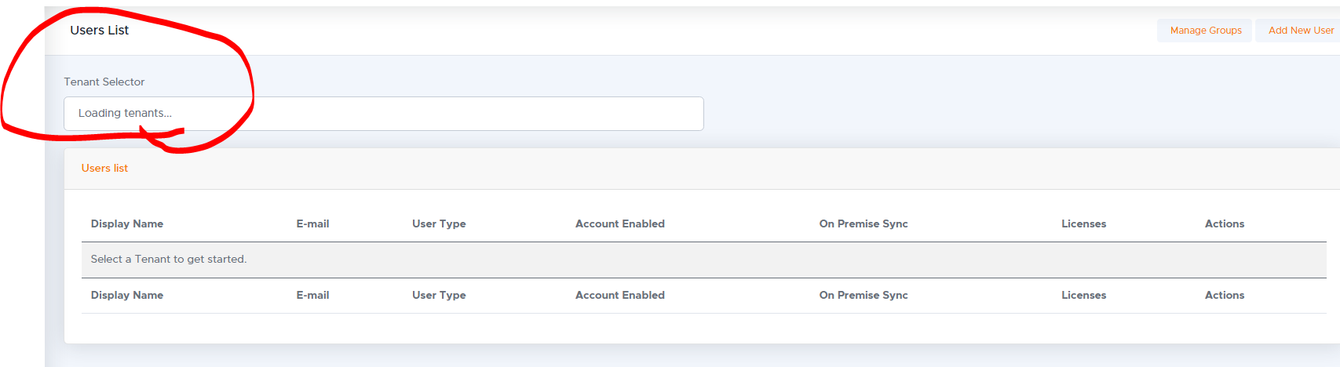The image size is (1340, 367).
Task: Click bottom User Type footer header
Action: pos(439,295)
